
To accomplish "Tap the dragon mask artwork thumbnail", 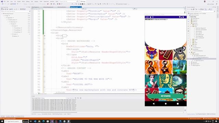I will (152, 53).
